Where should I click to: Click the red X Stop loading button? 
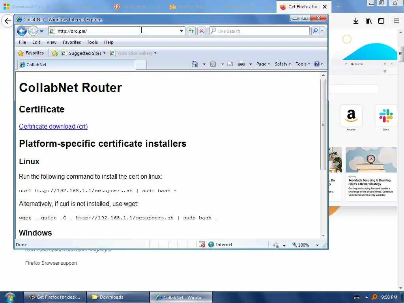[202, 31]
